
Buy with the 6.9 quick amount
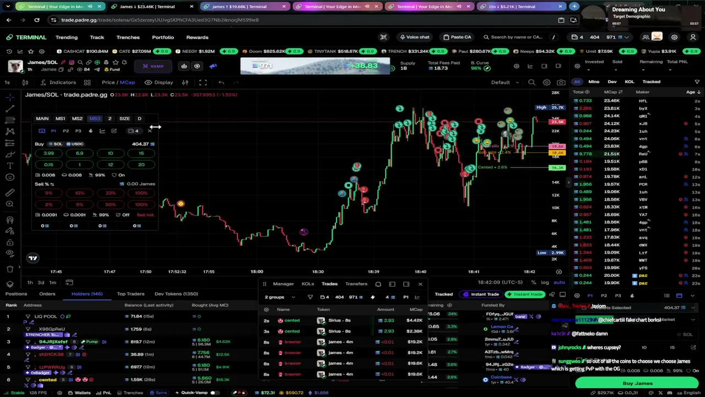pyautogui.click(x=79, y=153)
